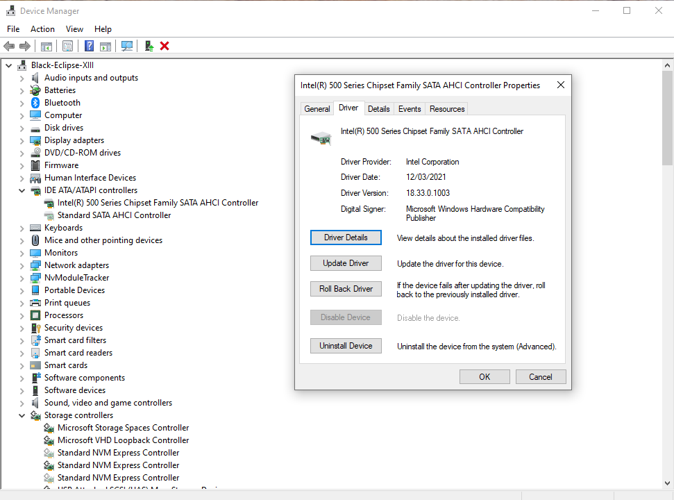Viewport: 674px width, 500px height.
Task: Select the NvModuleTracker category
Action: pyautogui.click(x=76, y=278)
